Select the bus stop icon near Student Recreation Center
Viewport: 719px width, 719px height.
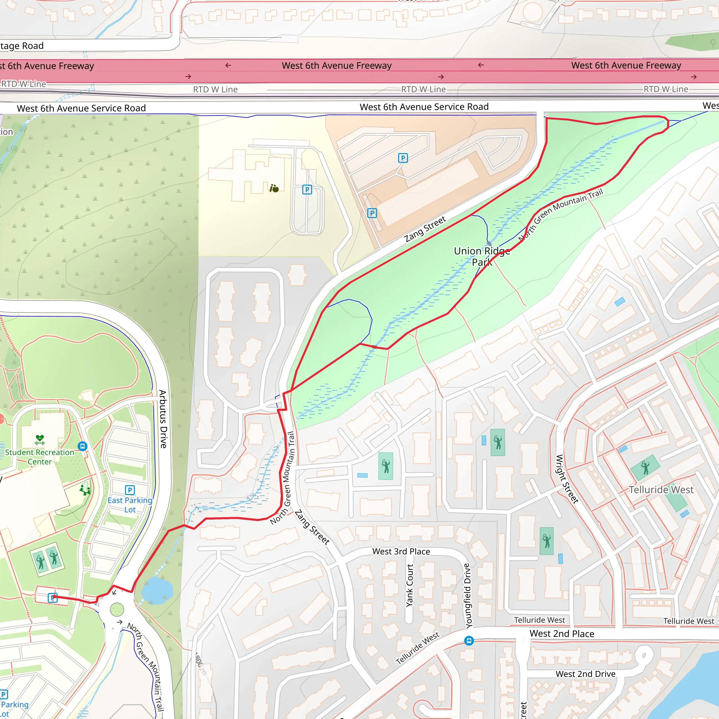click(x=83, y=446)
